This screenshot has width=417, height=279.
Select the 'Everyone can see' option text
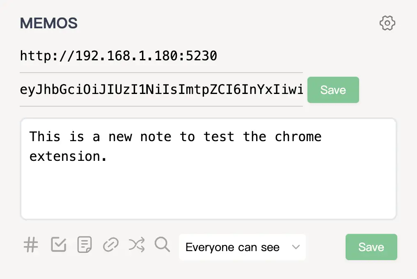click(x=232, y=247)
